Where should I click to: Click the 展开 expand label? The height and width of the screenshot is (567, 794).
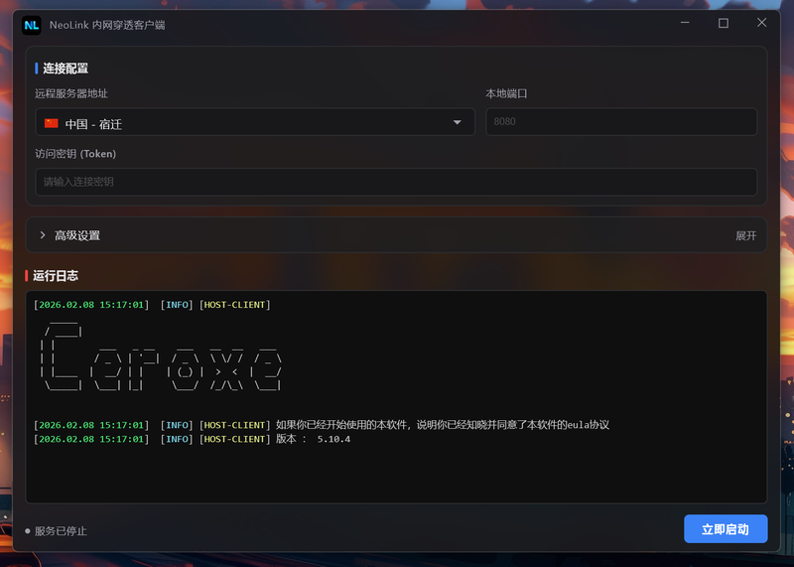[746, 235]
